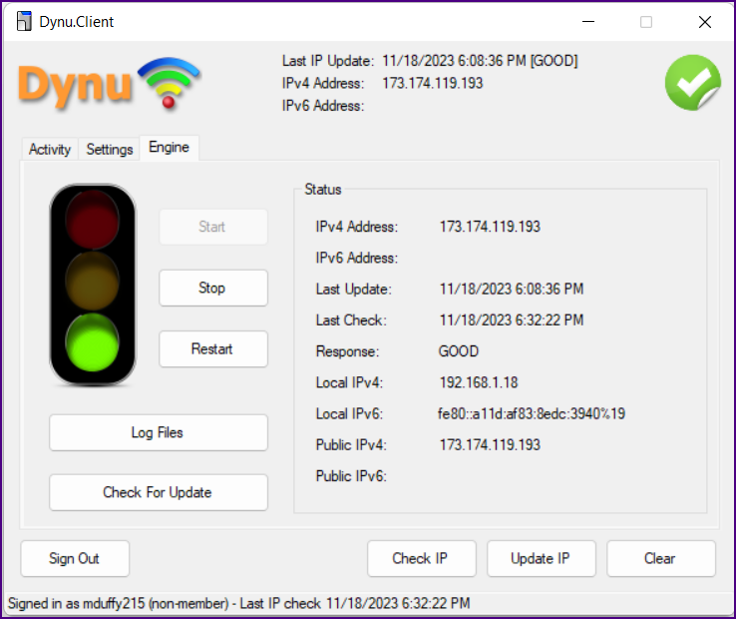The height and width of the screenshot is (619, 736).
Task: Open the Log Files
Action: click(x=158, y=432)
